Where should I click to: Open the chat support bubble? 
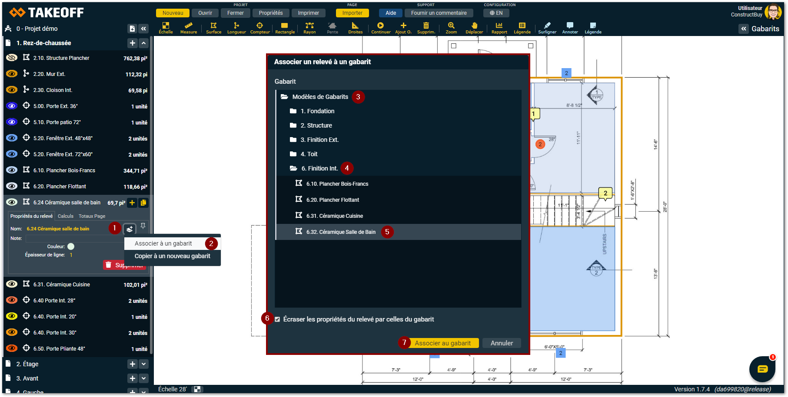click(762, 369)
